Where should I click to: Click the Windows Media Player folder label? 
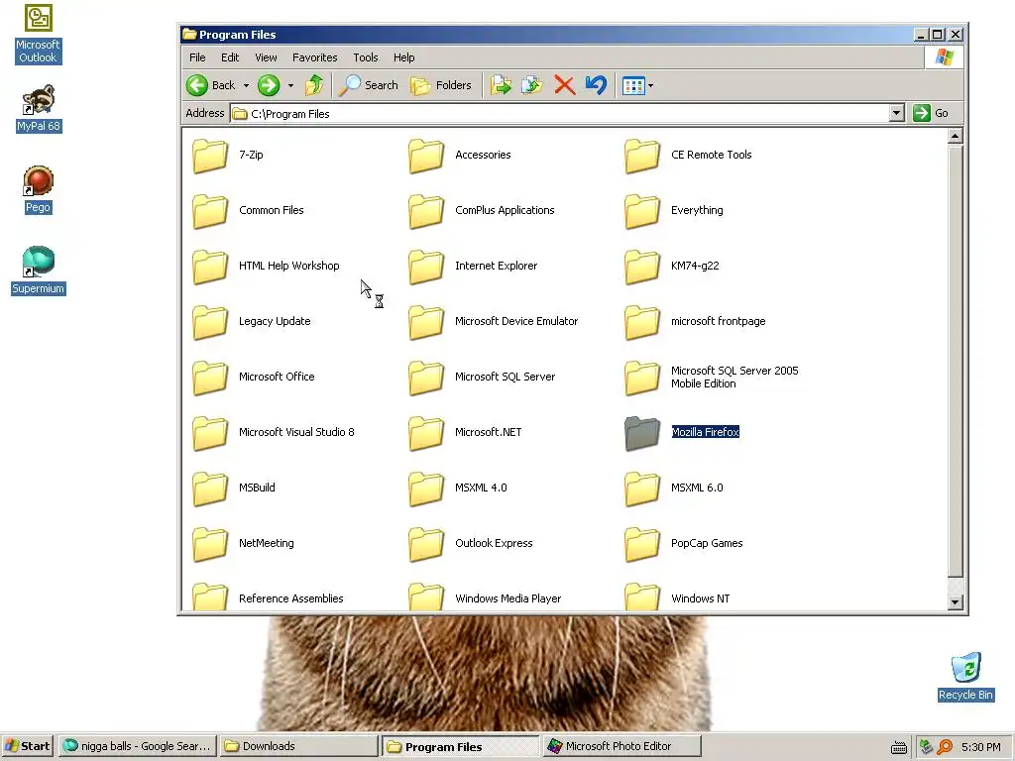point(508,599)
